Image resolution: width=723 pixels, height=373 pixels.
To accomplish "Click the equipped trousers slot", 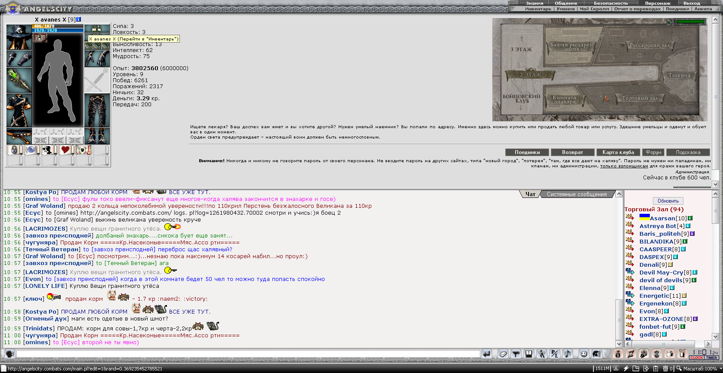I will pos(97,111).
